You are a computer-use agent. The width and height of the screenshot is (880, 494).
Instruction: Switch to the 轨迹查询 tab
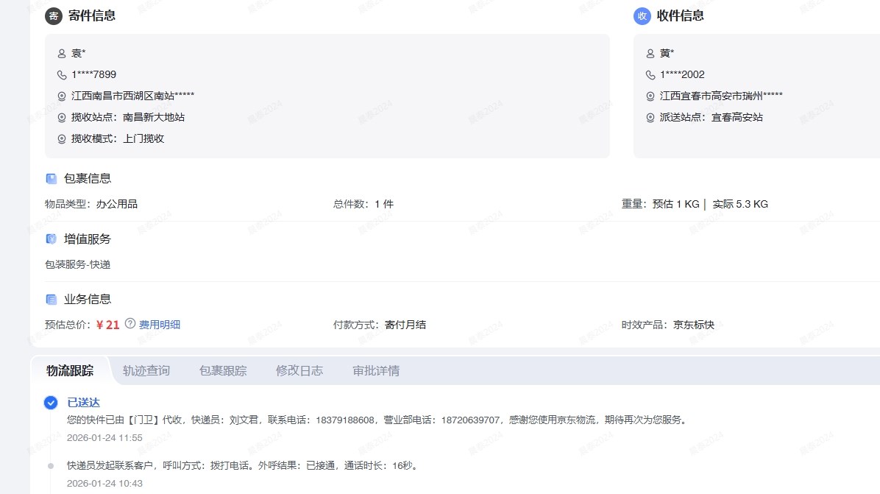pyautogui.click(x=146, y=371)
